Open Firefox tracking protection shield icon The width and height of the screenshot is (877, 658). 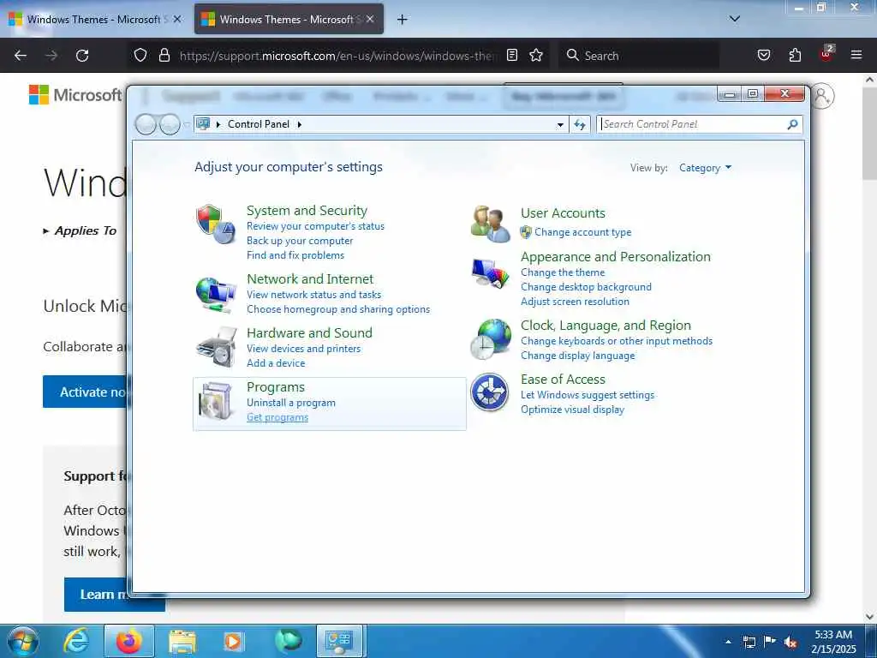point(140,56)
